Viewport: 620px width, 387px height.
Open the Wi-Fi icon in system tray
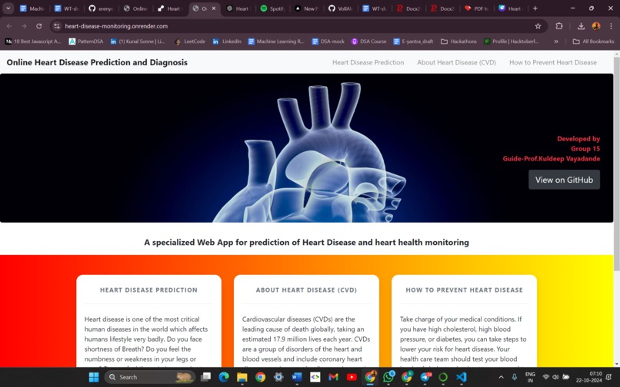click(x=546, y=377)
